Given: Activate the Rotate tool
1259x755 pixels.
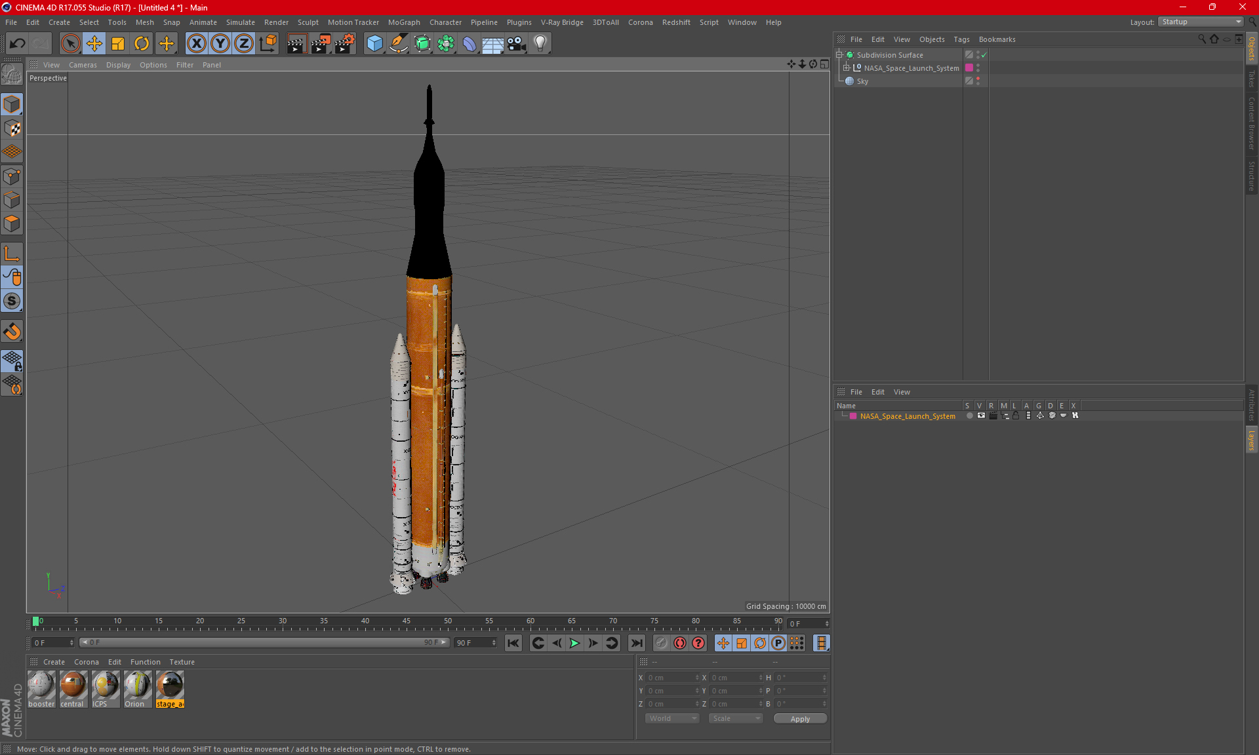Looking at the screenshot, I should click(142, 43).
